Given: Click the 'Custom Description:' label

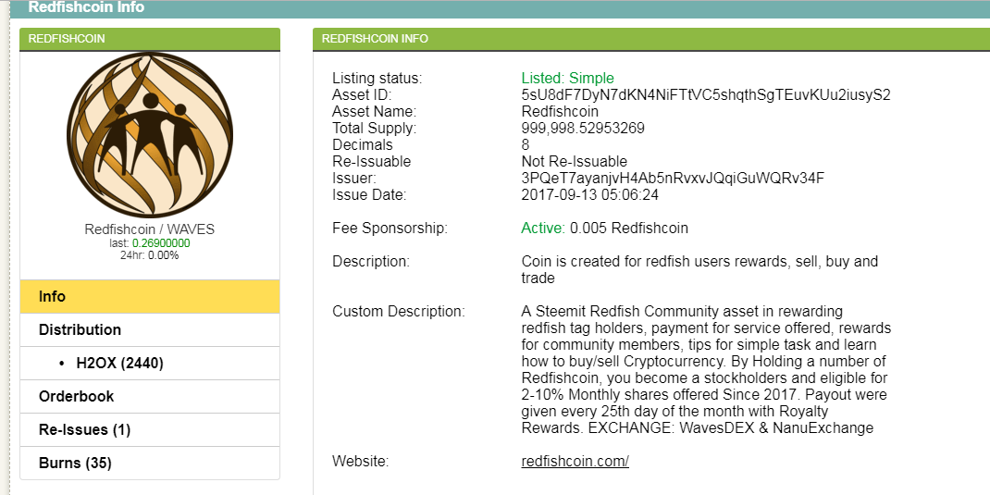Looking at the screenshot, I should point(399,311).
